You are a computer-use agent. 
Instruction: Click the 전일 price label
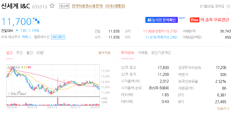pyautogui.click(x=97, y=31)
